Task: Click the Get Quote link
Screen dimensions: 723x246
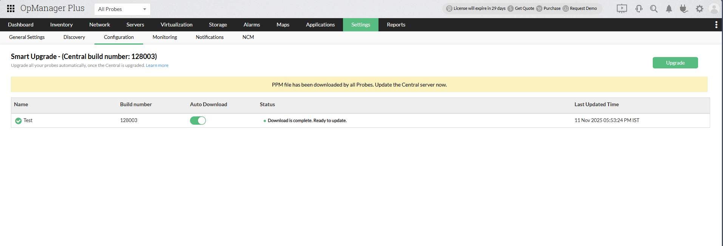Action: tap(524, 8)
